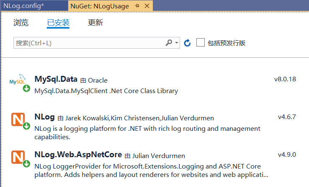Screen dimensions: 309x187
Task: Switch to the NLog.config* document tab
Action: (x=23, y=6)
